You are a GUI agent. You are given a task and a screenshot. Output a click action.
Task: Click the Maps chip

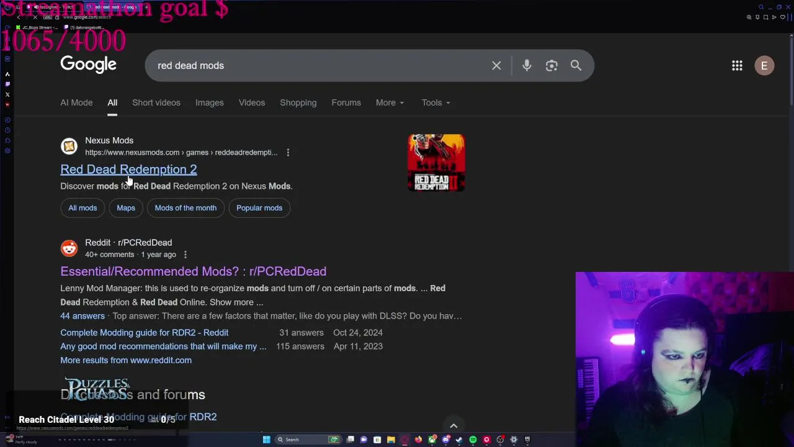126,208
